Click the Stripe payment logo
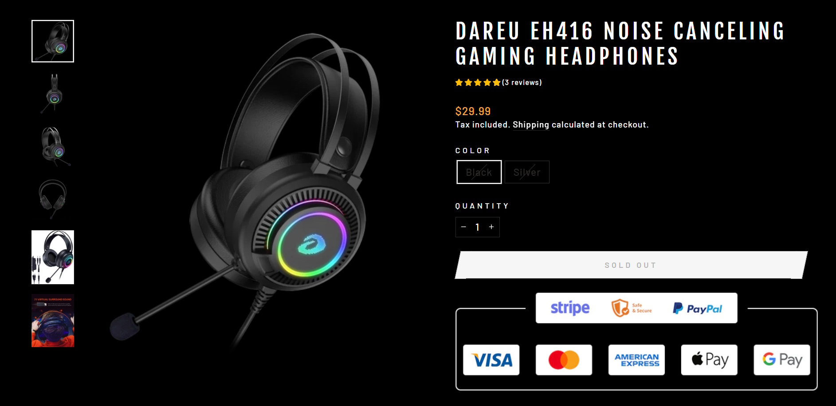Viewport: 836px width, 406px height. click(570, 308)
